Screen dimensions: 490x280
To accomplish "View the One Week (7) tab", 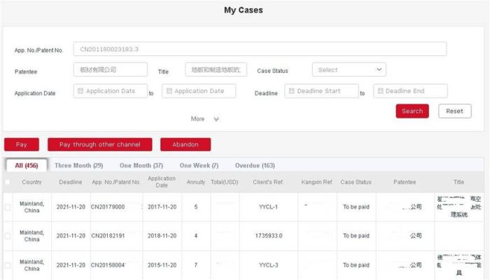I will tap(199, 165).
